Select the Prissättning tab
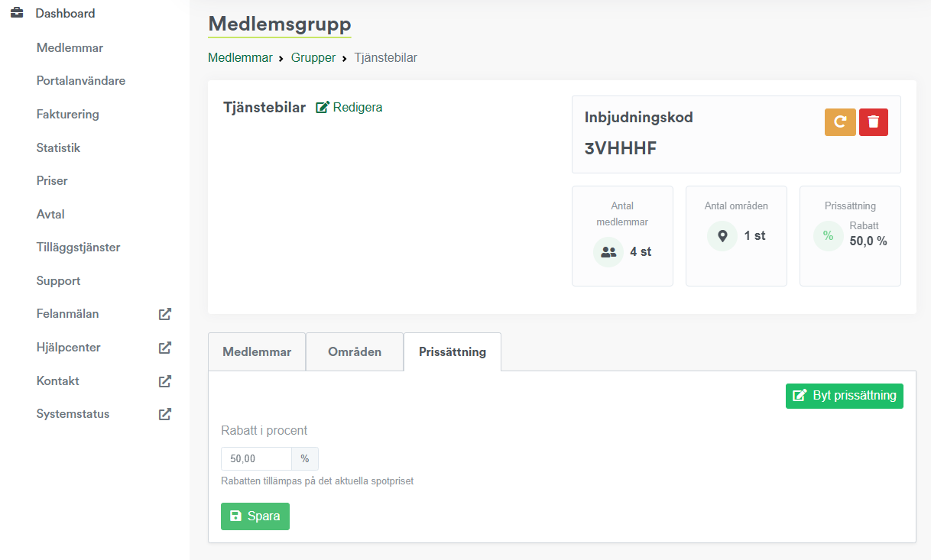931x560 pixels. [x=453, y=352]
